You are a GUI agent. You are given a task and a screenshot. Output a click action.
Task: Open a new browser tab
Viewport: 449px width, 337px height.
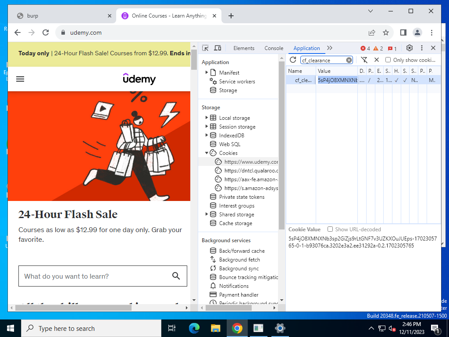click(231, 16)
